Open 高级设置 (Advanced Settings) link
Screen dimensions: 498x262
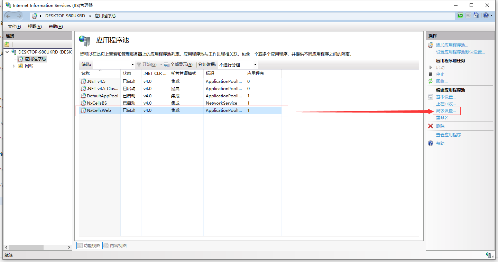(446, 111)
